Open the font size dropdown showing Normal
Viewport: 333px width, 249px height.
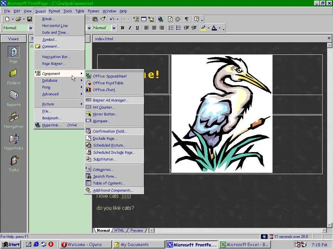pos(114,28)
